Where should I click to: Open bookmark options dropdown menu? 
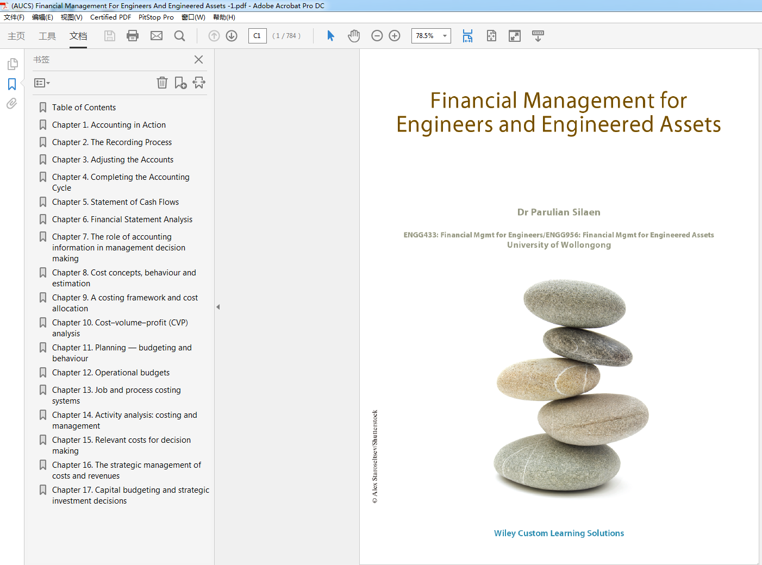pyautogui.click(x=42, y=83)
